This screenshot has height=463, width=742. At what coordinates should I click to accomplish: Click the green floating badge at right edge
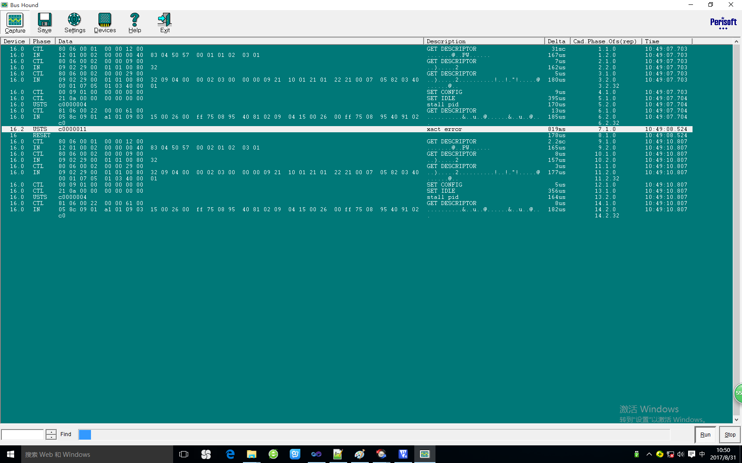point(738,393)
